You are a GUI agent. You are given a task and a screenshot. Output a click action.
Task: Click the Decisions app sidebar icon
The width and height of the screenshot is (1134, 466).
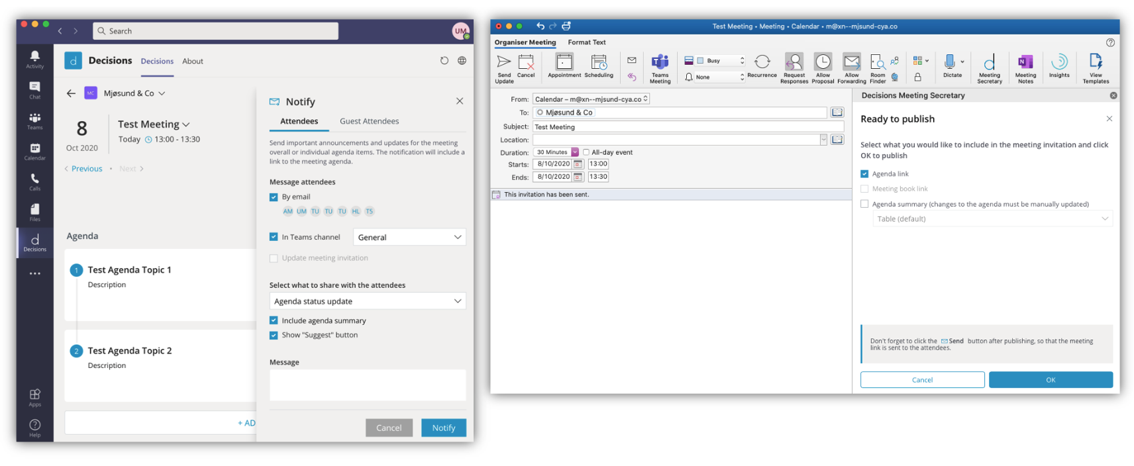[x=34, y=242]
